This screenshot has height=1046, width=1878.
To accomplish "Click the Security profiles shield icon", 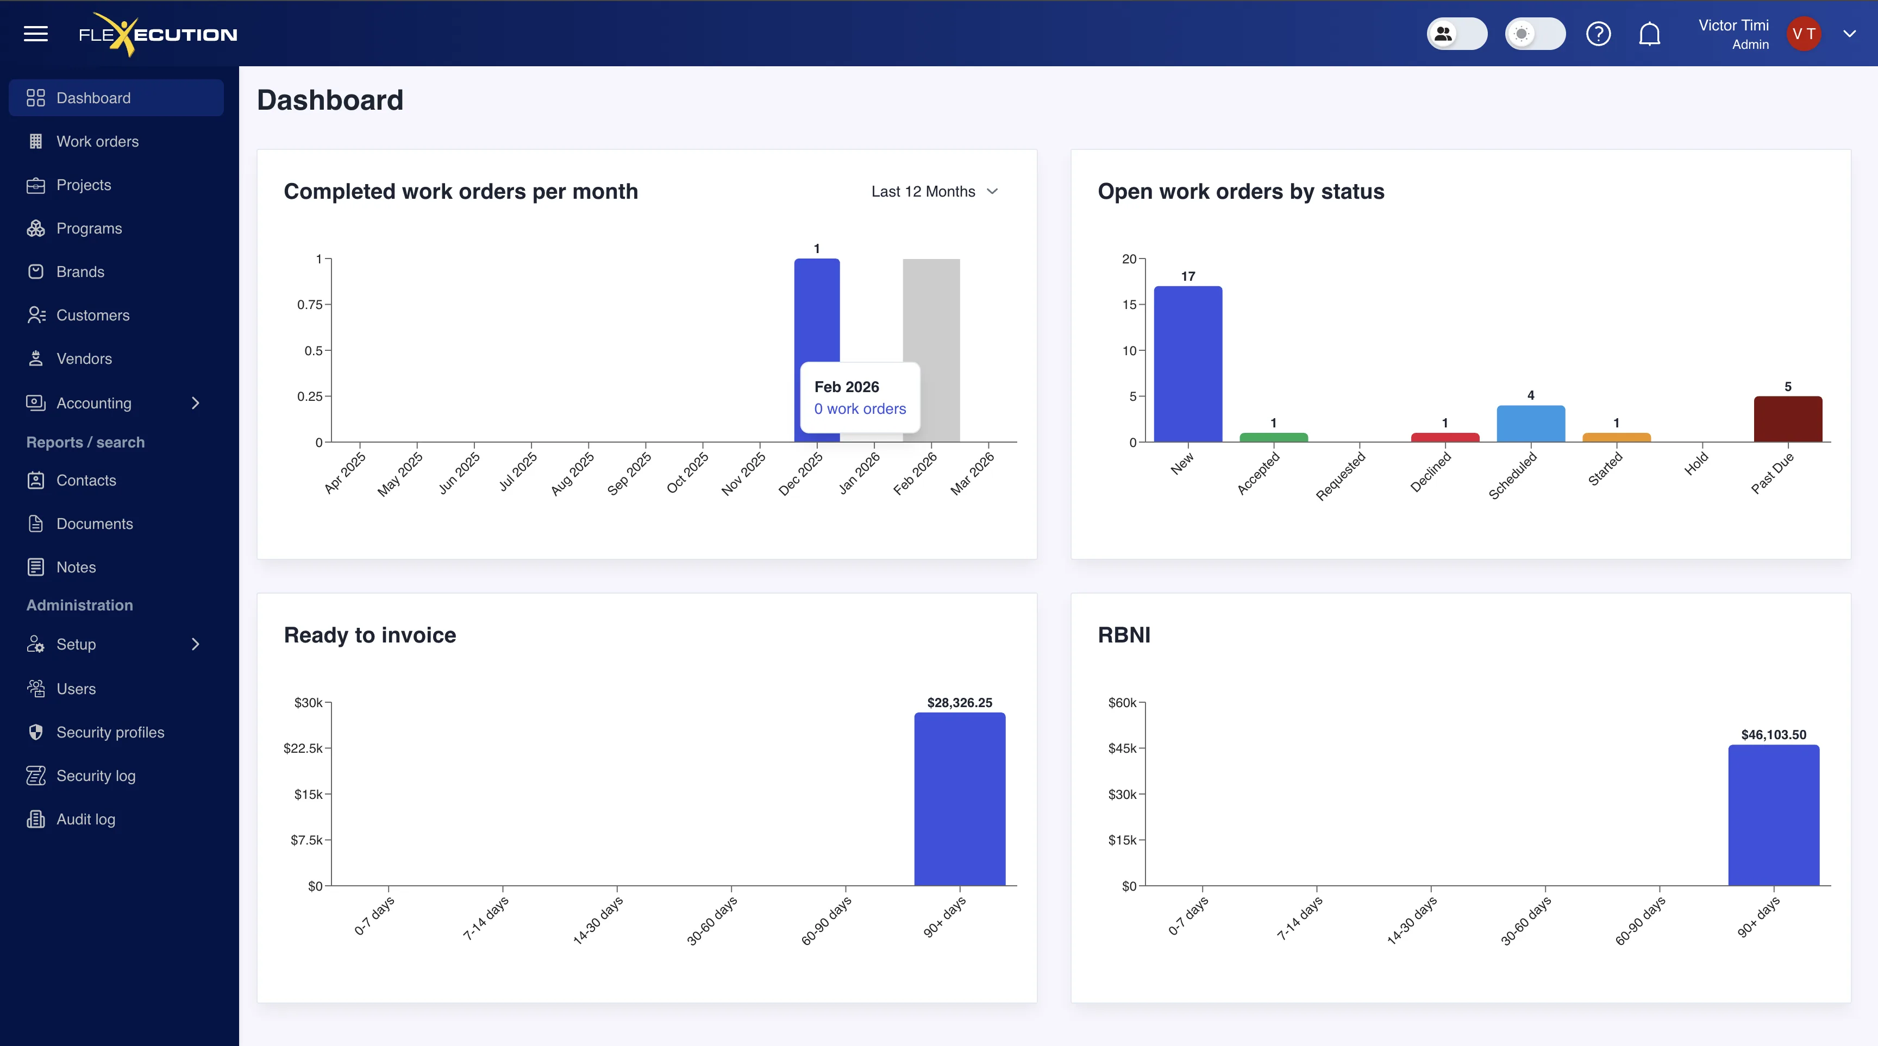I will [x=36, y=732].
